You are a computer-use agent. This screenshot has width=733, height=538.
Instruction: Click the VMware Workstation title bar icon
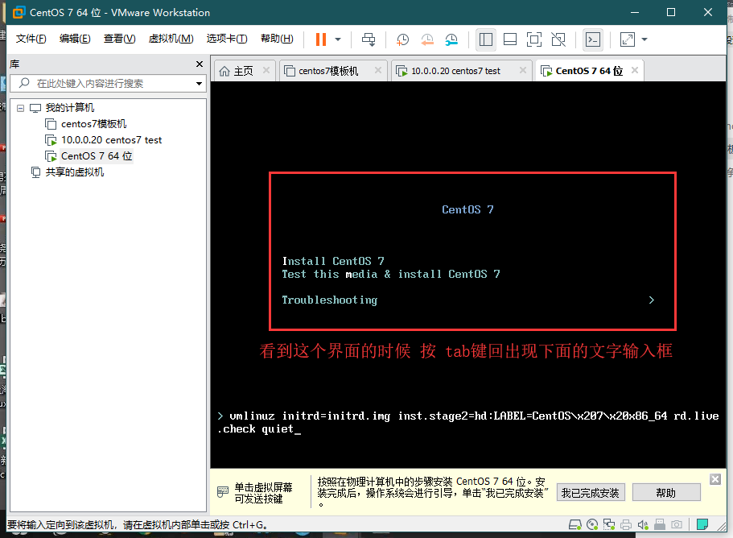(19, 13)
